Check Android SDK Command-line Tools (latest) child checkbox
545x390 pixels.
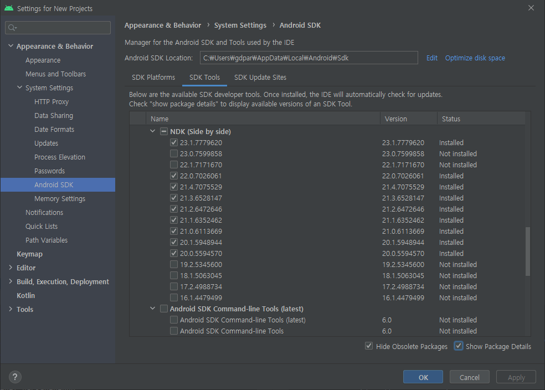click(x=174, y=320)
